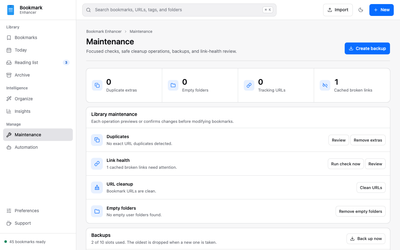Click the Duplicate extras stat icon
Image resolution: width=400 pixels, height=250 pixels.
97,85
